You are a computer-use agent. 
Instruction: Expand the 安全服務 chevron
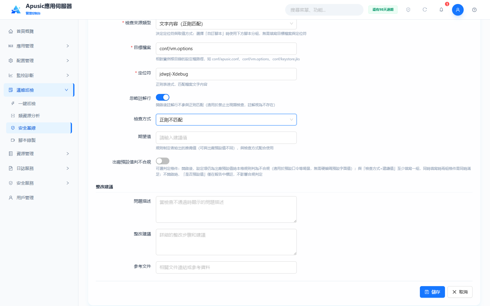click(68, 183)
